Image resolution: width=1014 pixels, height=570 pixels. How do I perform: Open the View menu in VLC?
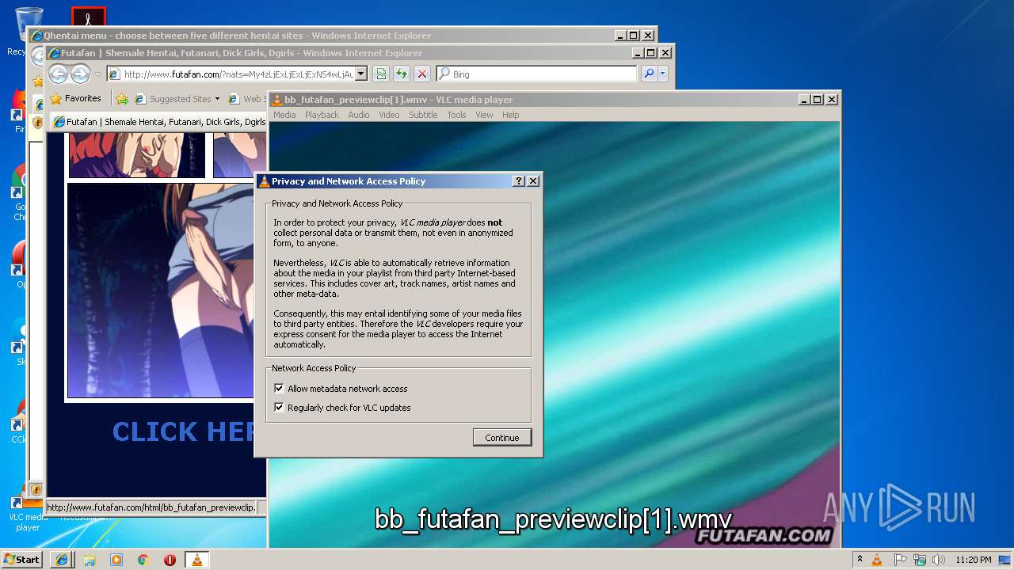484,115
